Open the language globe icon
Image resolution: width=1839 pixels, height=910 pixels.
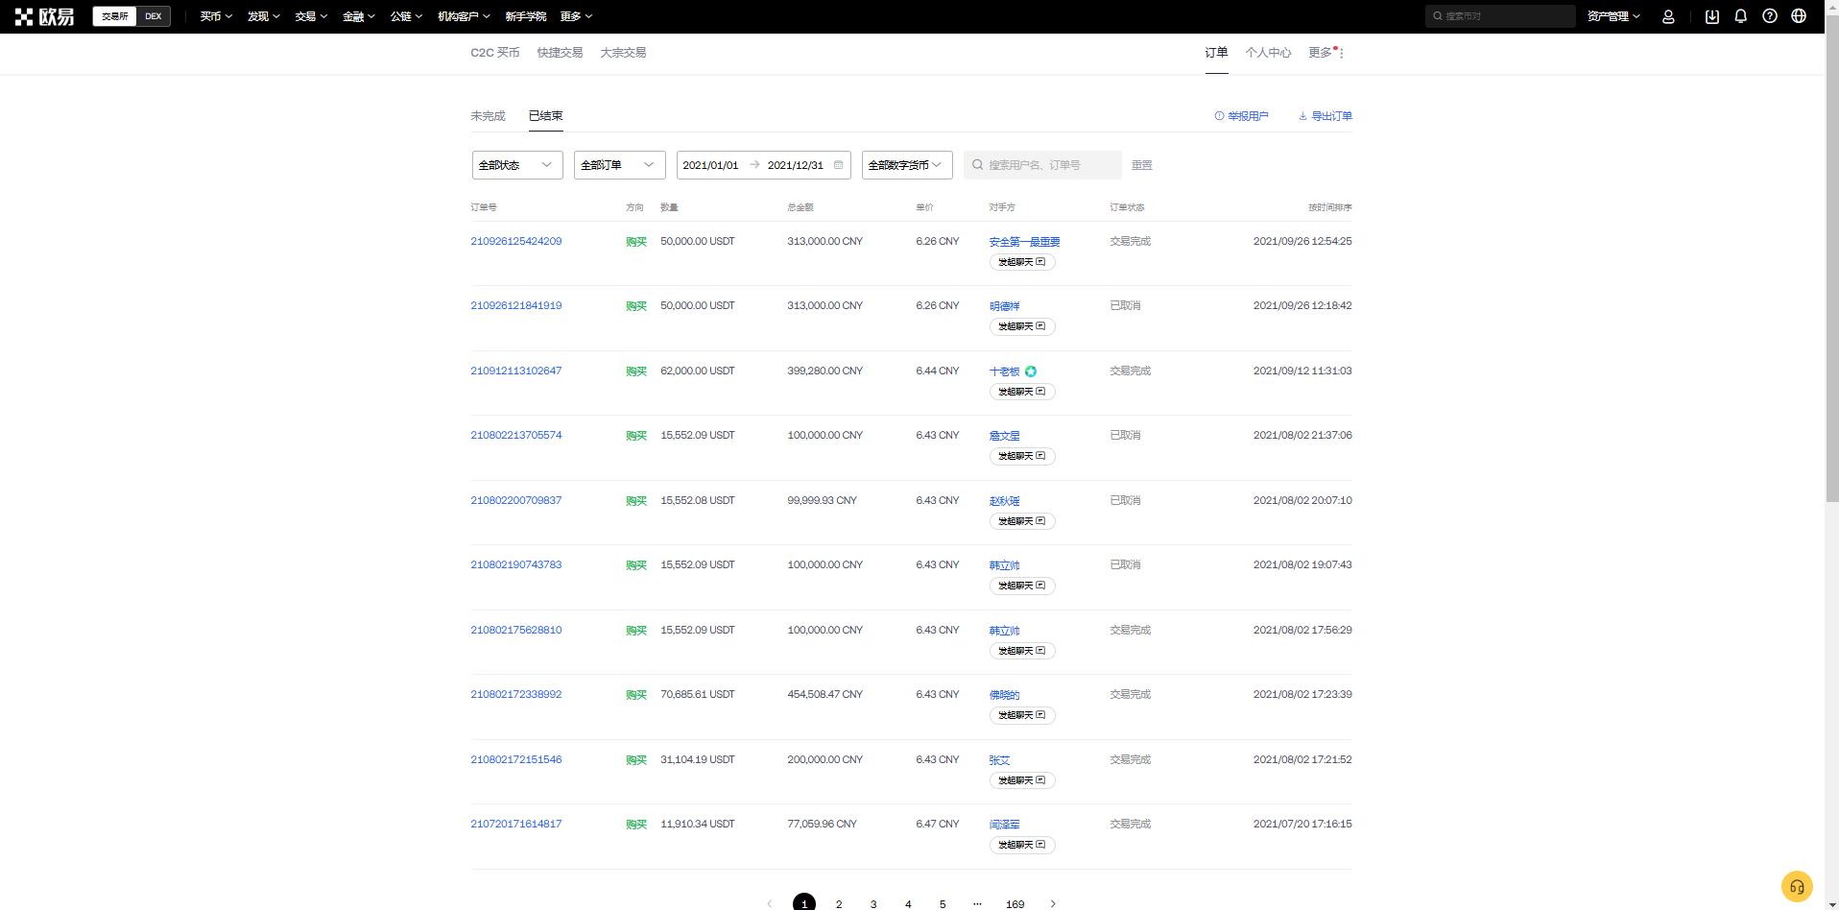point(1799,16)
